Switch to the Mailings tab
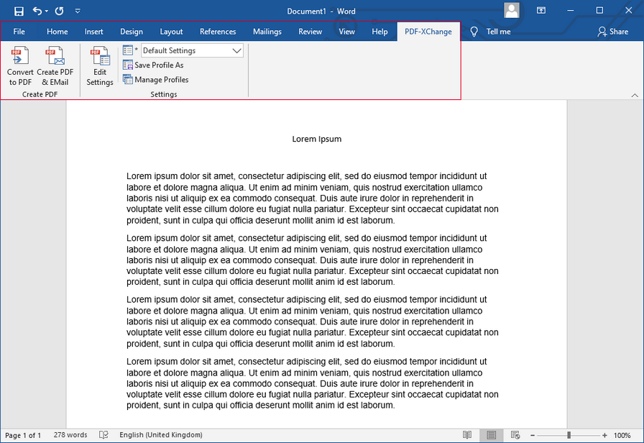 coord(267,32)
